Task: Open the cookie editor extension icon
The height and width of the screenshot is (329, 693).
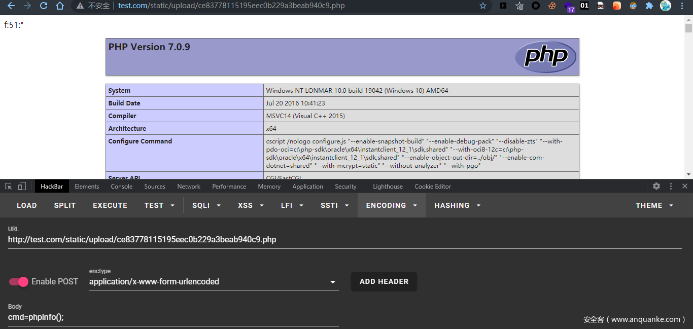Action: (x=551, y=6)
